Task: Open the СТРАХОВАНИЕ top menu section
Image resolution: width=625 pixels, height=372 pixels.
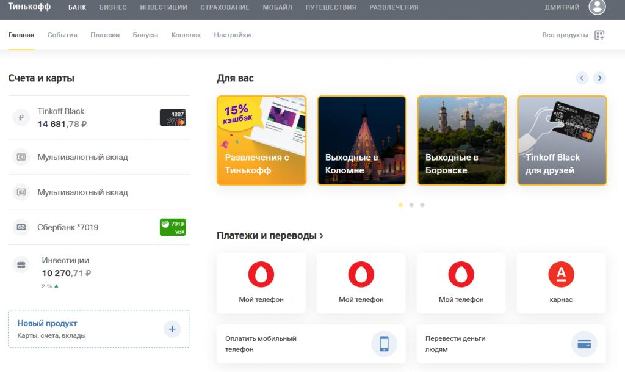Action: [225, 7]
